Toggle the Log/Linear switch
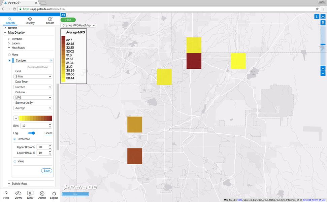 pyautogui.click(x=32, y=133)
